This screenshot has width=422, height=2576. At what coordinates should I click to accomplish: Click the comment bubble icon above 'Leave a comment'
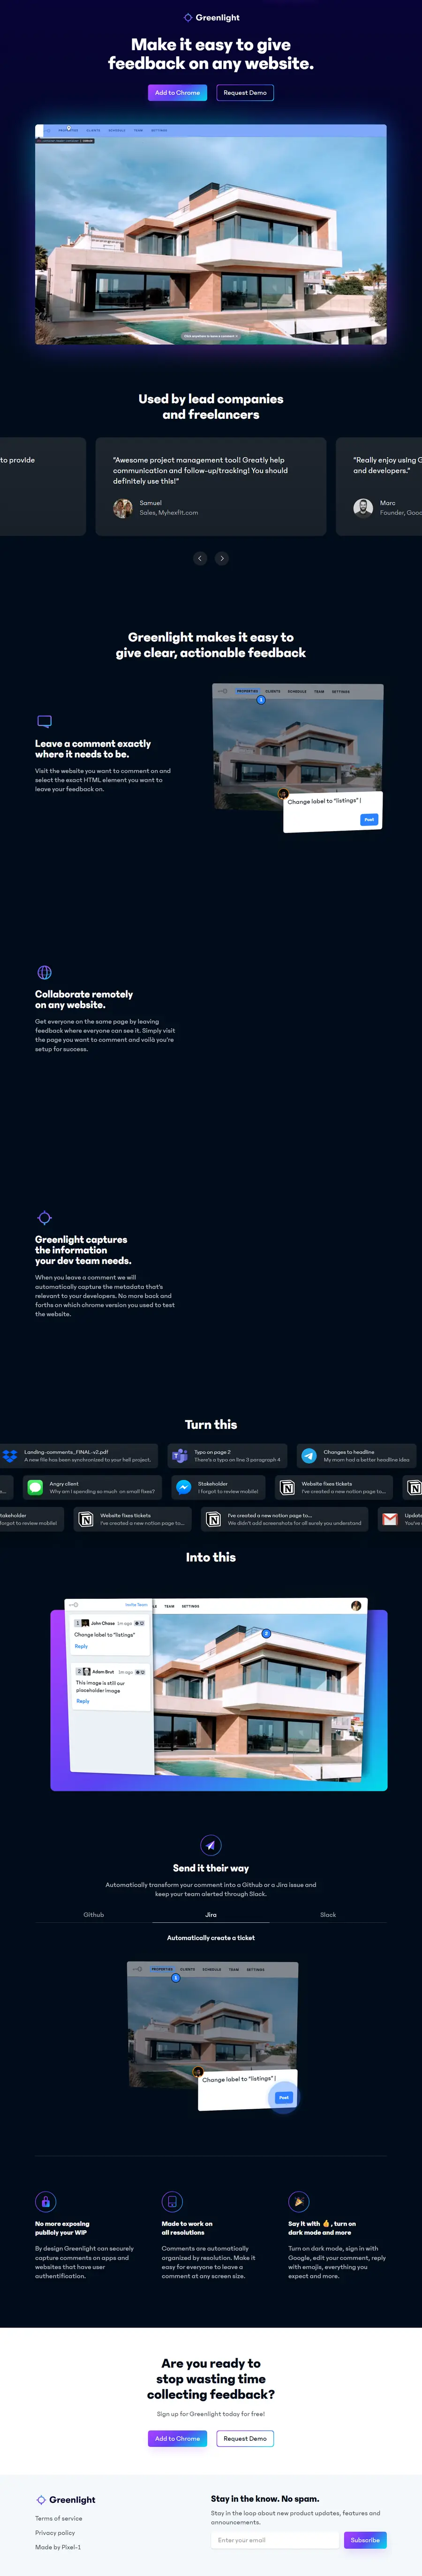pos(44,721)
